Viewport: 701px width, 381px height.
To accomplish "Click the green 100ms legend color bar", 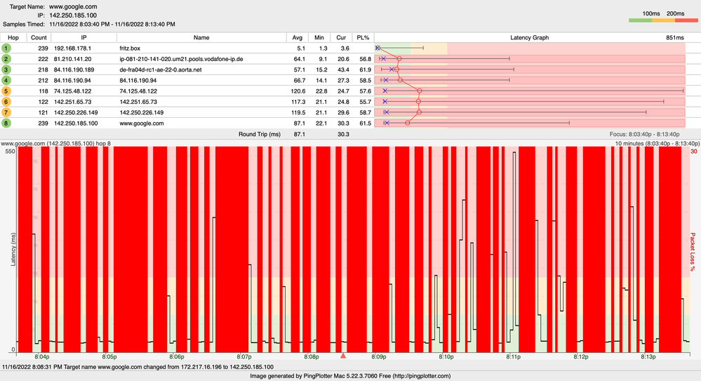I will [x=640, y=20].
